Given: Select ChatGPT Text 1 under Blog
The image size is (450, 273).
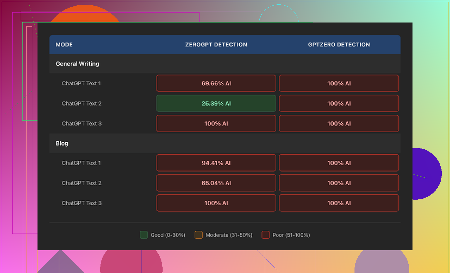Looking at the screenshot, I should (81, 163).
